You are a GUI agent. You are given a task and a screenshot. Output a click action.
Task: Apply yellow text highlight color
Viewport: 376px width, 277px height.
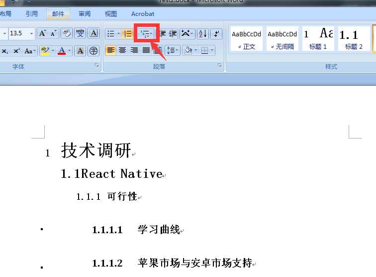pos(45,51)
